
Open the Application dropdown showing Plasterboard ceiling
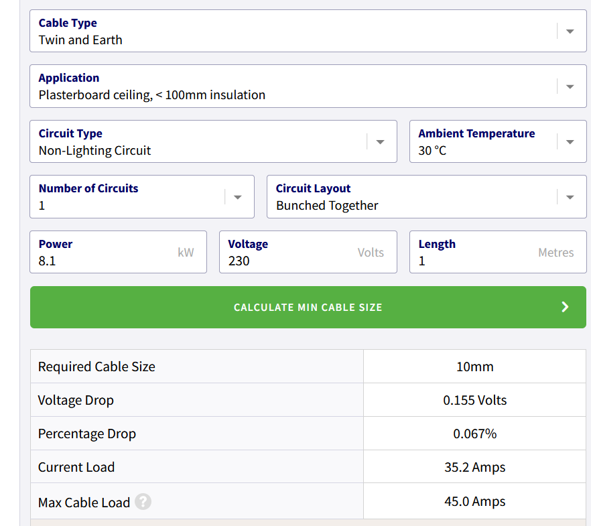570,86
